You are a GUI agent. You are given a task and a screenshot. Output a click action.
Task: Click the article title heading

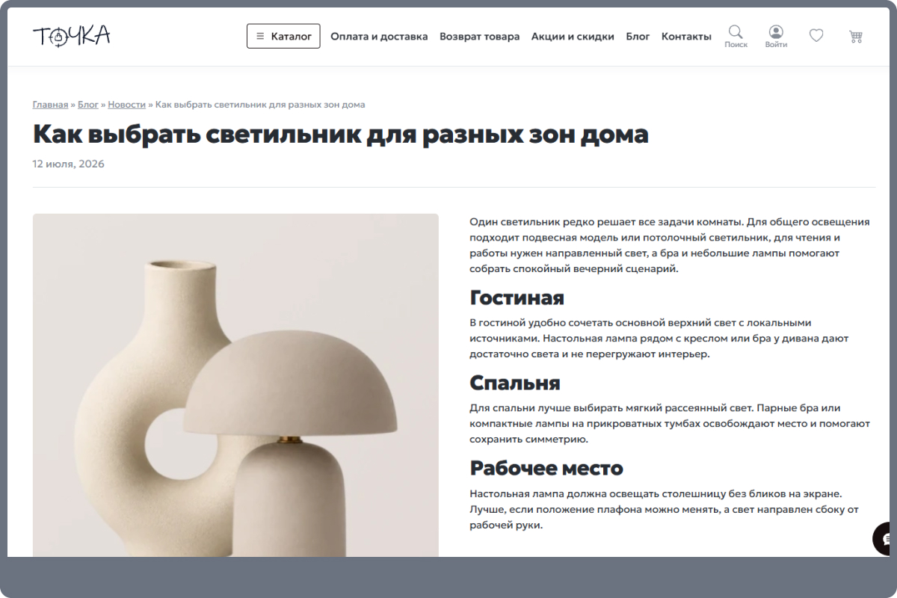click(x=340, y=134)
